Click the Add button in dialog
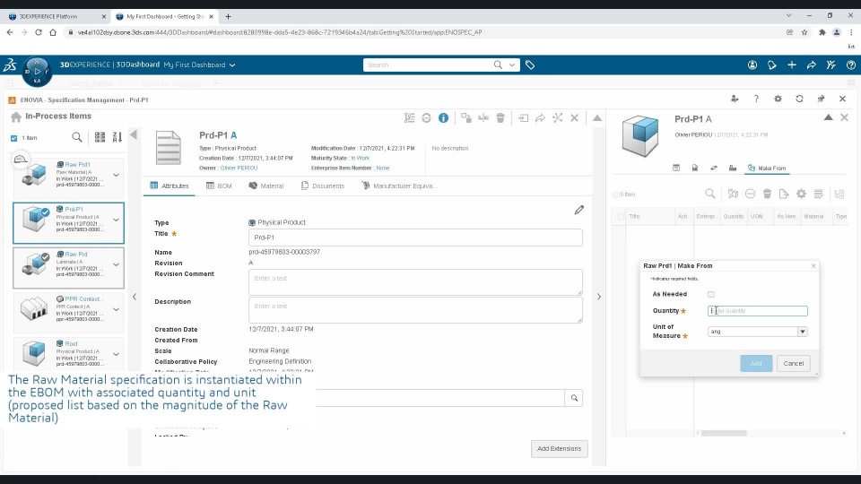The width and height of the screenshot is (861, 484). [756, 363]
